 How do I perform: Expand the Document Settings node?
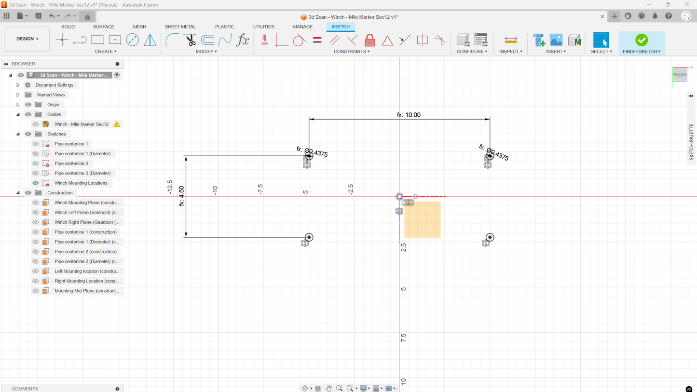point(18,85)
